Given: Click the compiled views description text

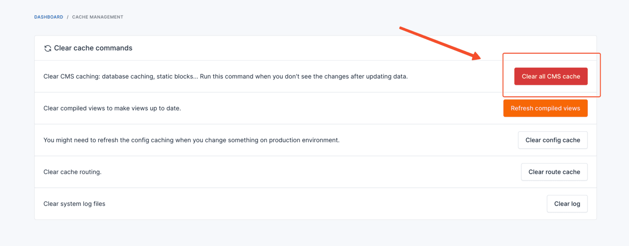Looking at the screenshot, I should [x=112, y=108].
